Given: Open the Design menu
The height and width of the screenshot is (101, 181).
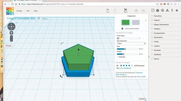Looking at the screenshot, I should point(19,11).
